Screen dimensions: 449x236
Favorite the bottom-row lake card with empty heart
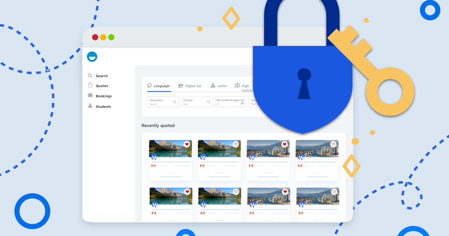[236, 192]
